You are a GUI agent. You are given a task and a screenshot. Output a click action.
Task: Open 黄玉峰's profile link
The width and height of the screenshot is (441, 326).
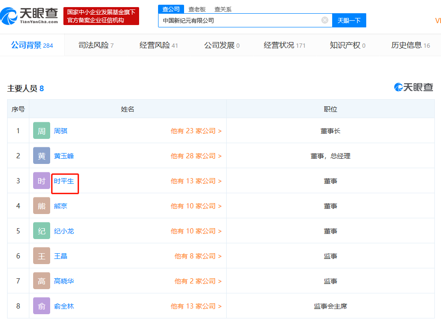coord(64,156)
